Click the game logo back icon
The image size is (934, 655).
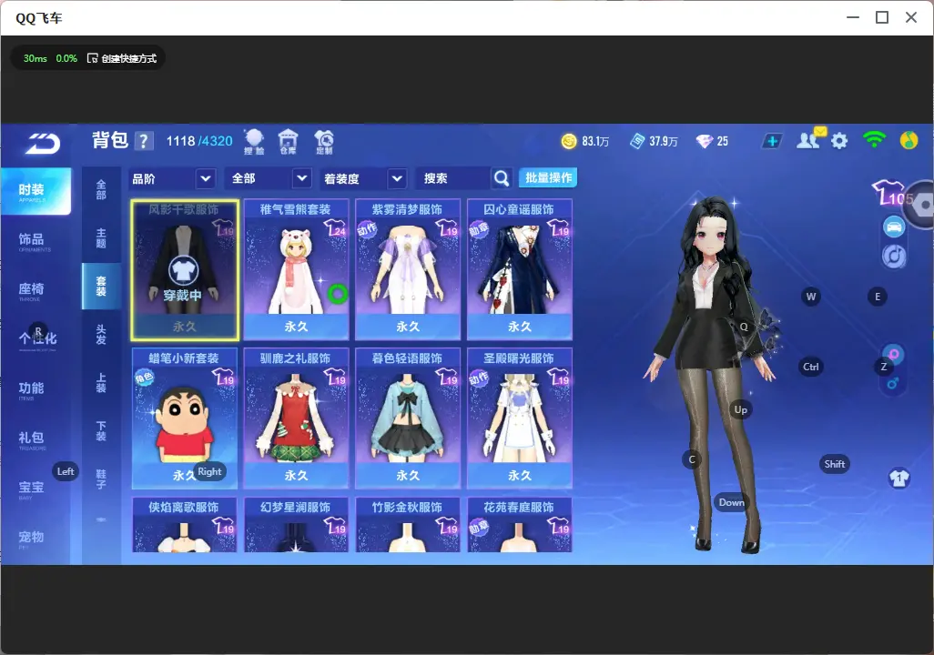pos(43,144)
